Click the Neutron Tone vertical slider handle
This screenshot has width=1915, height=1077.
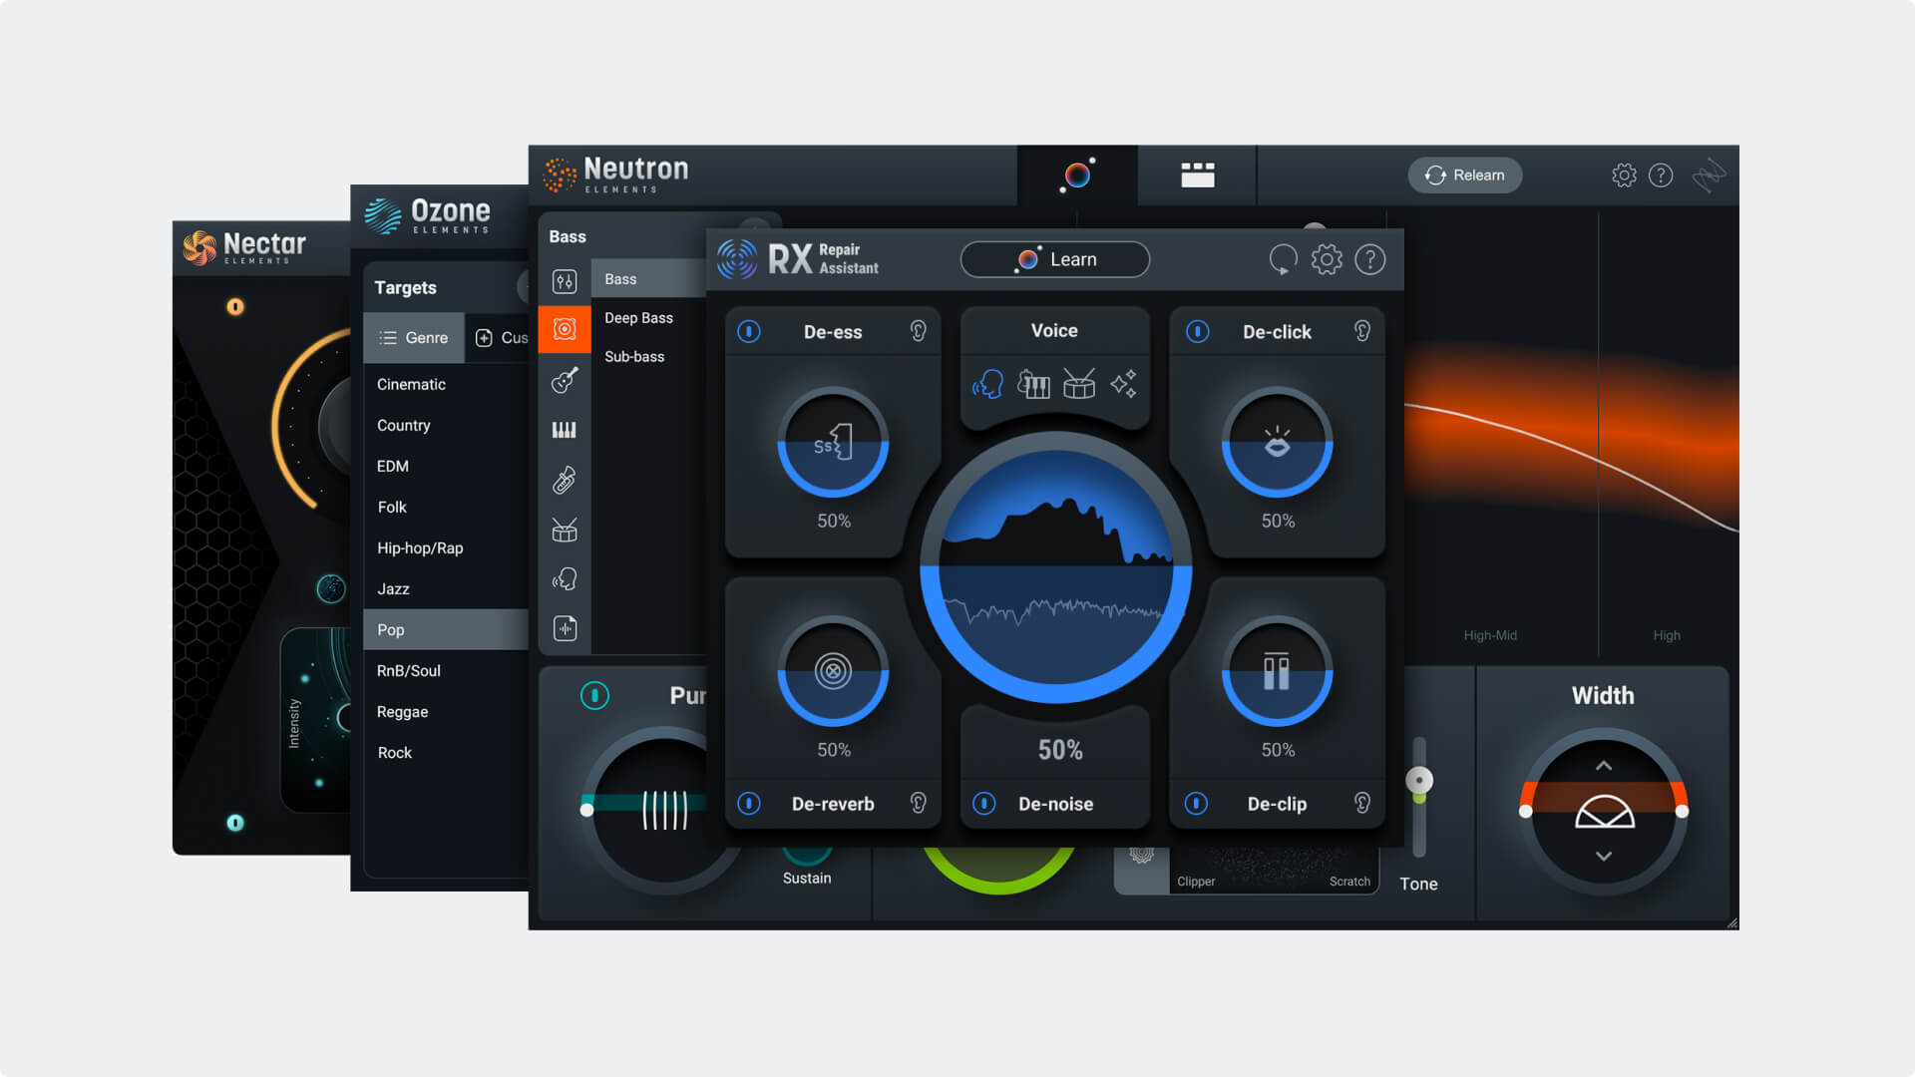[1419, 780]
